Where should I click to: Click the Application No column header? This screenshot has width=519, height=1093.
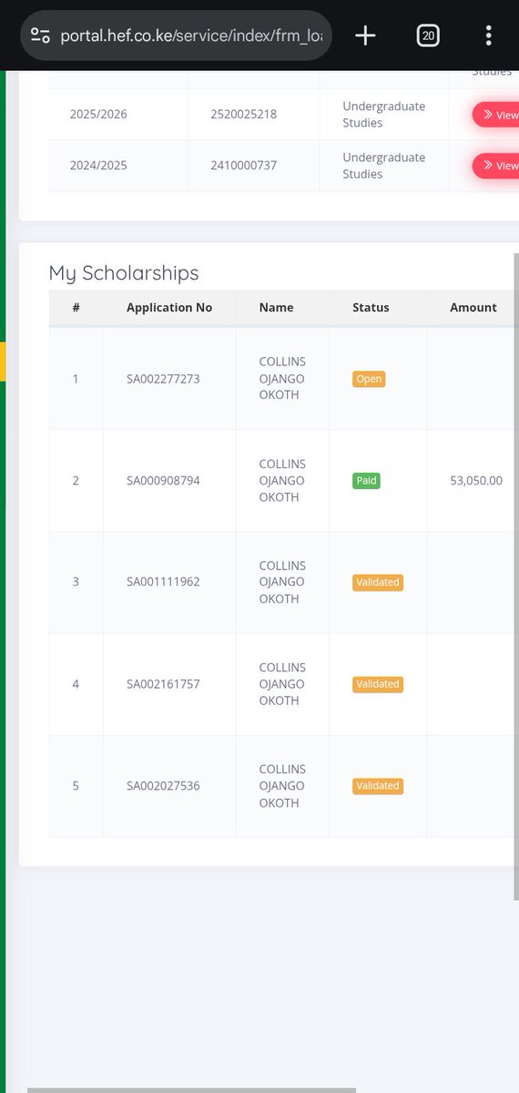click(x=169, y=308)
